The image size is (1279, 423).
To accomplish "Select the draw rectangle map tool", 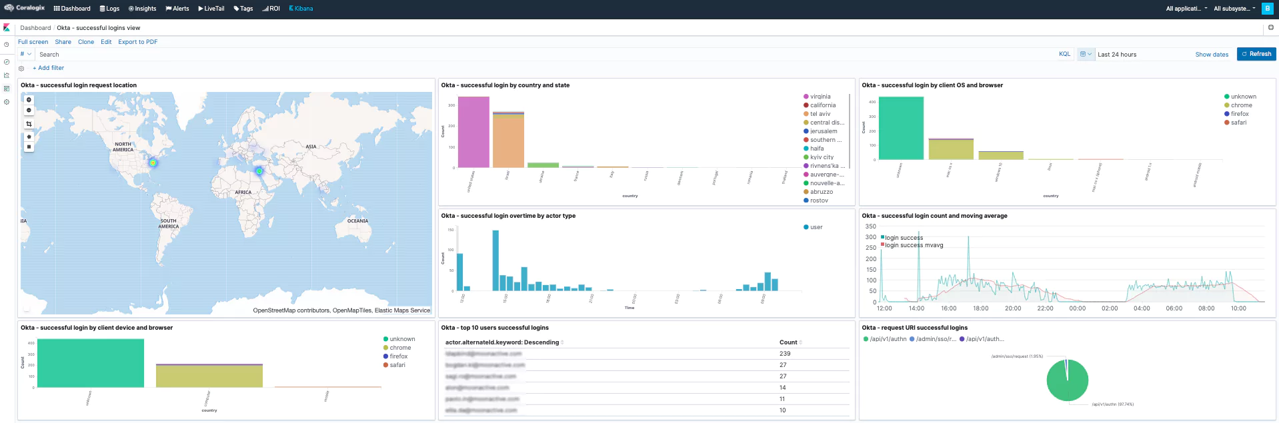I will click(x=29, y=147).
